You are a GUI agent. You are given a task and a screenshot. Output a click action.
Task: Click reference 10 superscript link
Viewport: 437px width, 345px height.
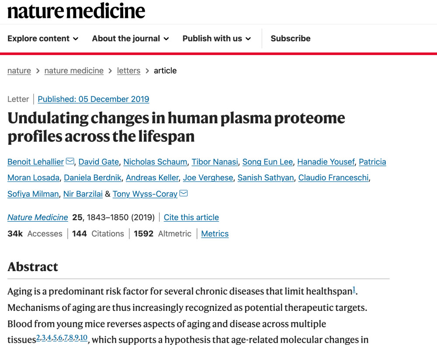(84, 337)
